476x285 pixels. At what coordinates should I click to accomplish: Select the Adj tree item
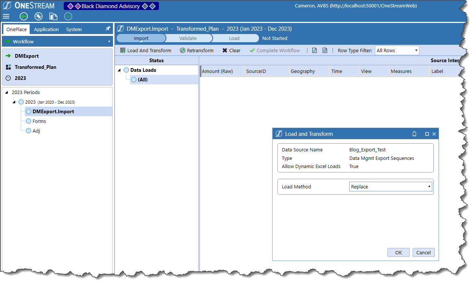click(x=36, y=131)
